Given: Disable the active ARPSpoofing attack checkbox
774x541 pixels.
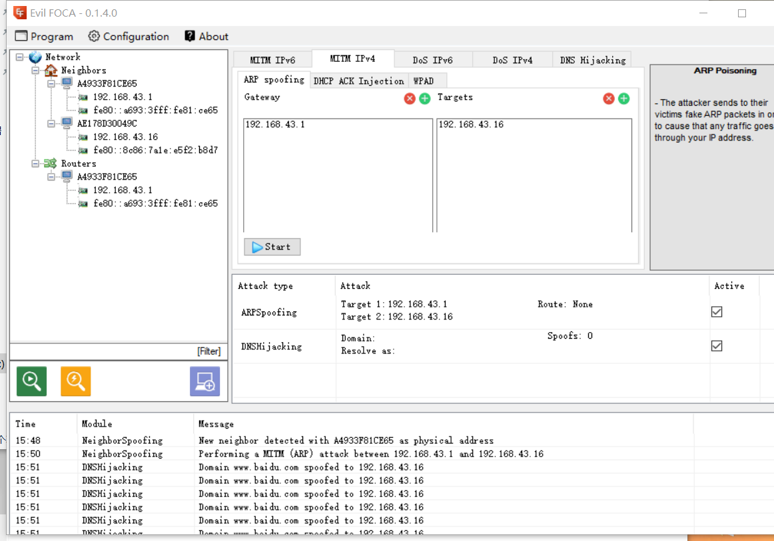Looking at the screenshot, I should coord(717,311).
